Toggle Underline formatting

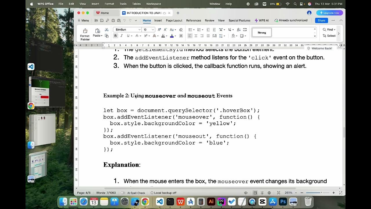pos(128,36)
